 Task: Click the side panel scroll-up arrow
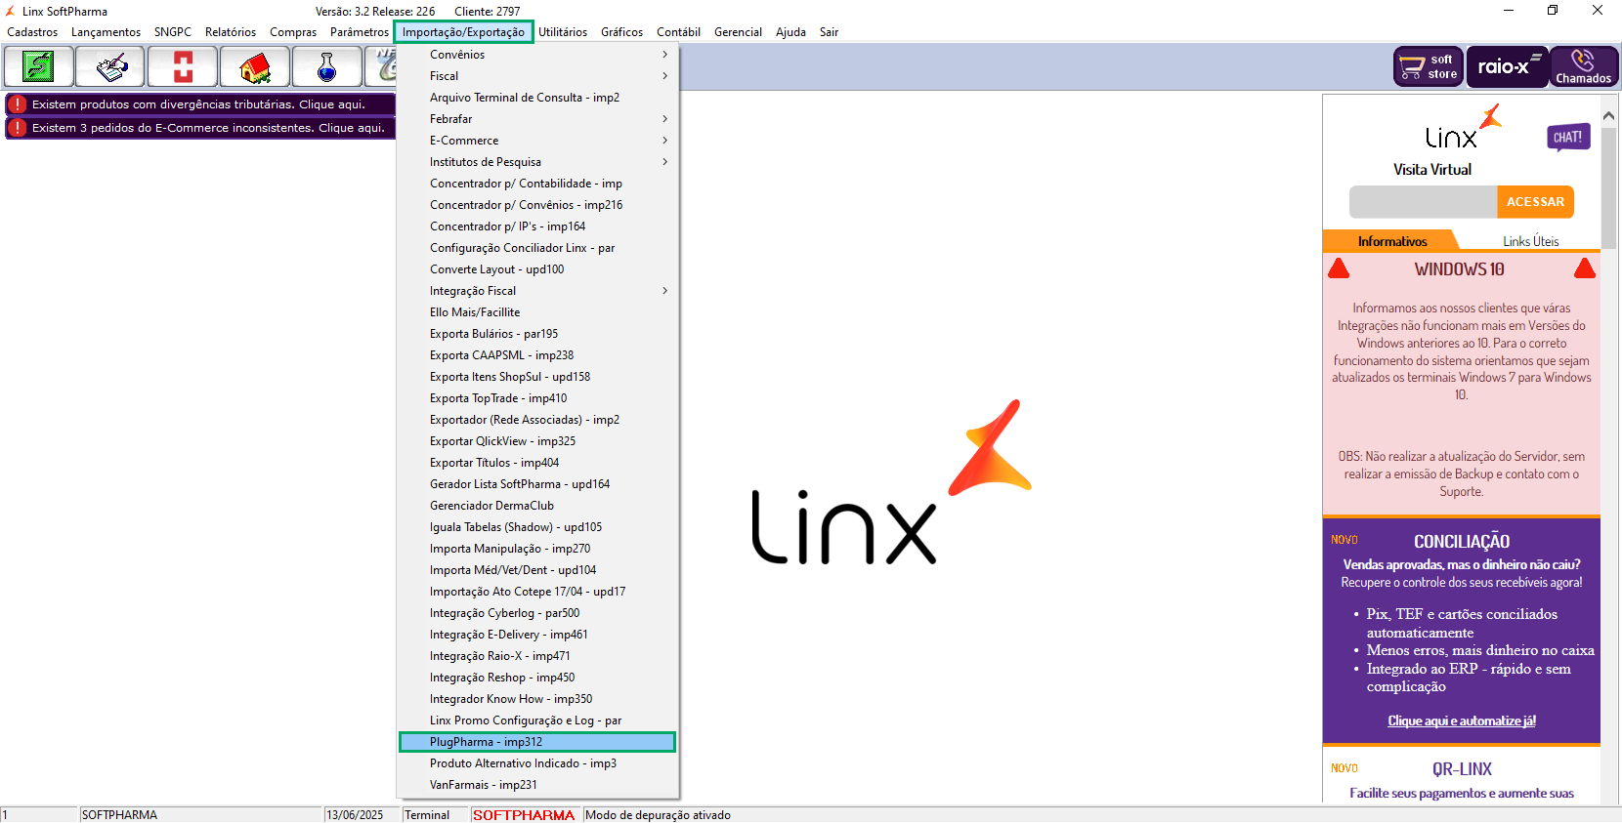[1609, 115]
